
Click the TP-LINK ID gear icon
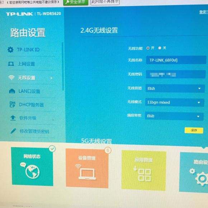pos(10,50)
